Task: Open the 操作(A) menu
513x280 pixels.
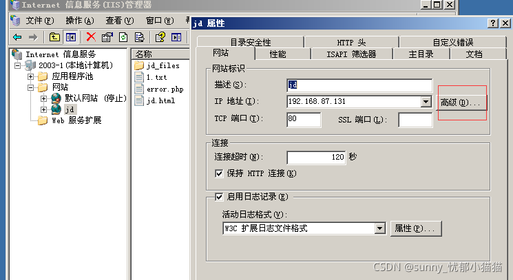Action: 80,21
